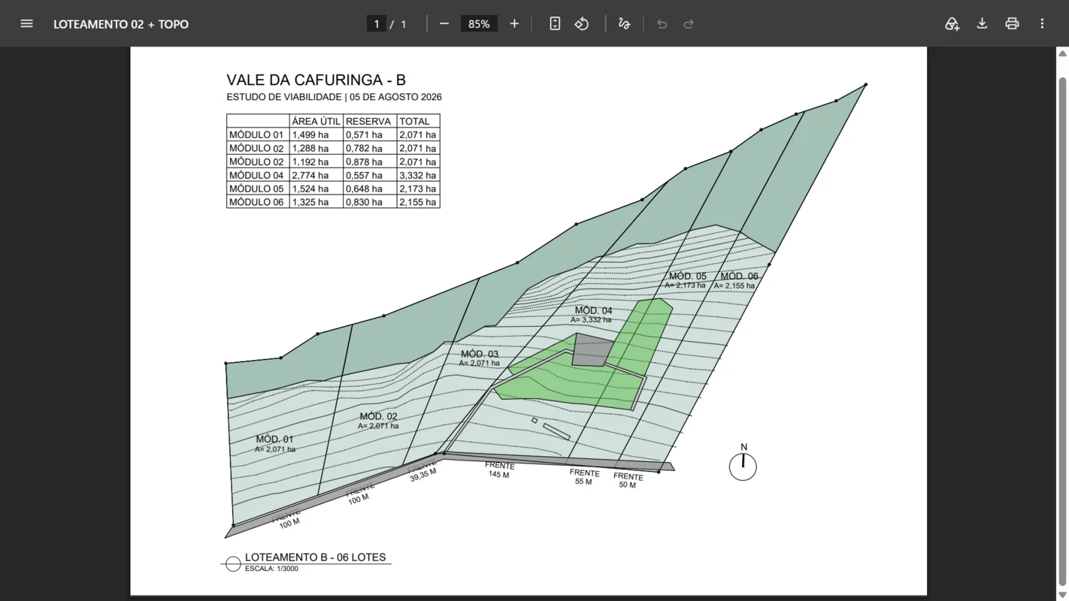Screen dimensions: 1069x601
Task: Click the 85% zoom level field
Action: 479,24
